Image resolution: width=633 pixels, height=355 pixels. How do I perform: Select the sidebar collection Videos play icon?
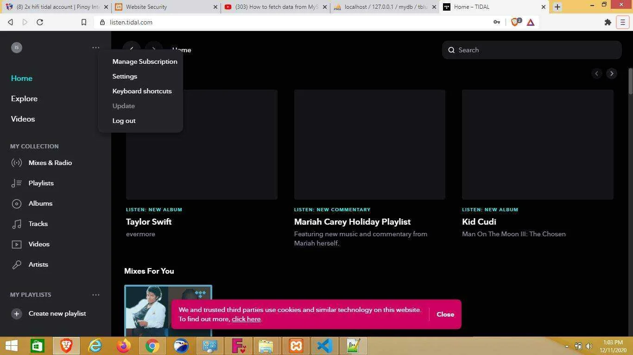(17, 244)
